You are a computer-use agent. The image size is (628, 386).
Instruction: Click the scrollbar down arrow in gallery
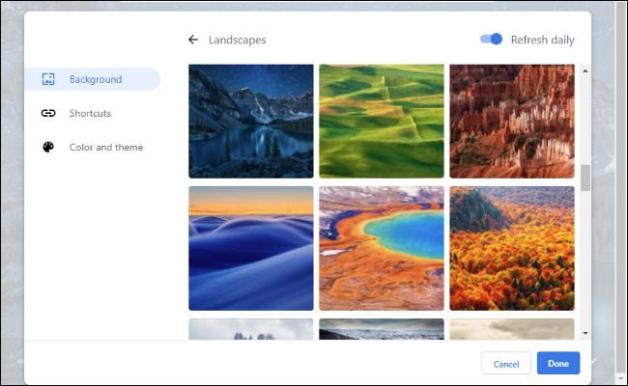(x=585, y=333)
